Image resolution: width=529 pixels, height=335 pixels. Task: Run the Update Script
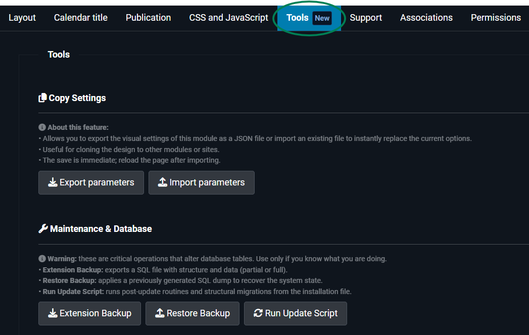click(295, 313)
